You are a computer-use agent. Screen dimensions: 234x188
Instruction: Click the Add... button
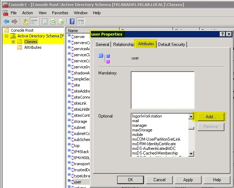(x=211, y=117)
